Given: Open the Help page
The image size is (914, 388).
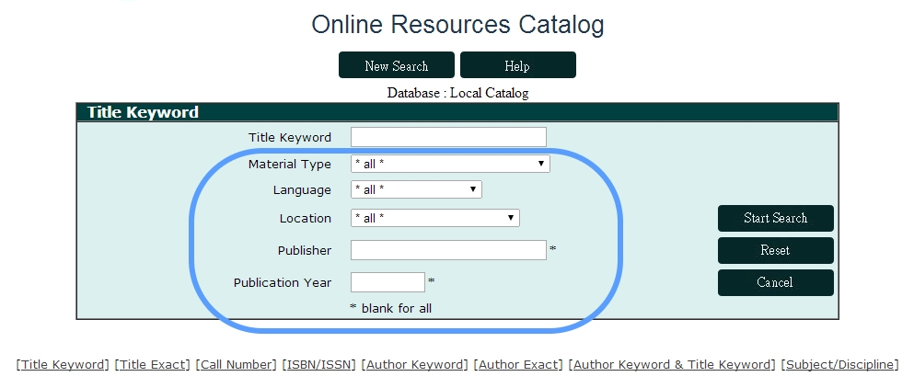Looking at the screenshot, I should coord(517,65).
